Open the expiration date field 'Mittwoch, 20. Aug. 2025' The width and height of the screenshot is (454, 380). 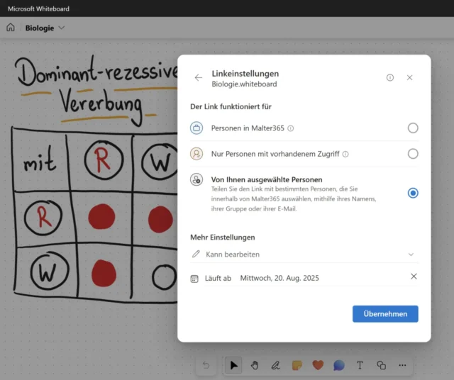[x=279, y=278]
